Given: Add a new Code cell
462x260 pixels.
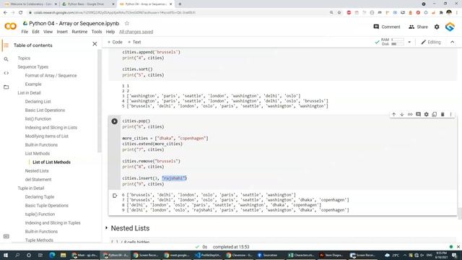Looking at the screenshot, I should click(x=115, y=42).
